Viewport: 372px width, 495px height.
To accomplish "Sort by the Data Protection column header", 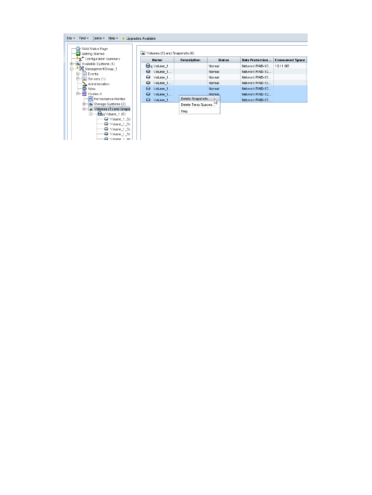I will click(x=257, y=60).
